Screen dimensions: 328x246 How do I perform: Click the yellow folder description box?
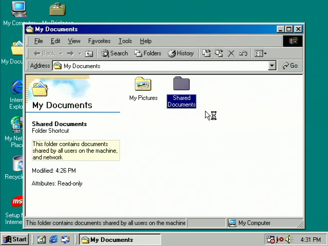pos(76,150)
